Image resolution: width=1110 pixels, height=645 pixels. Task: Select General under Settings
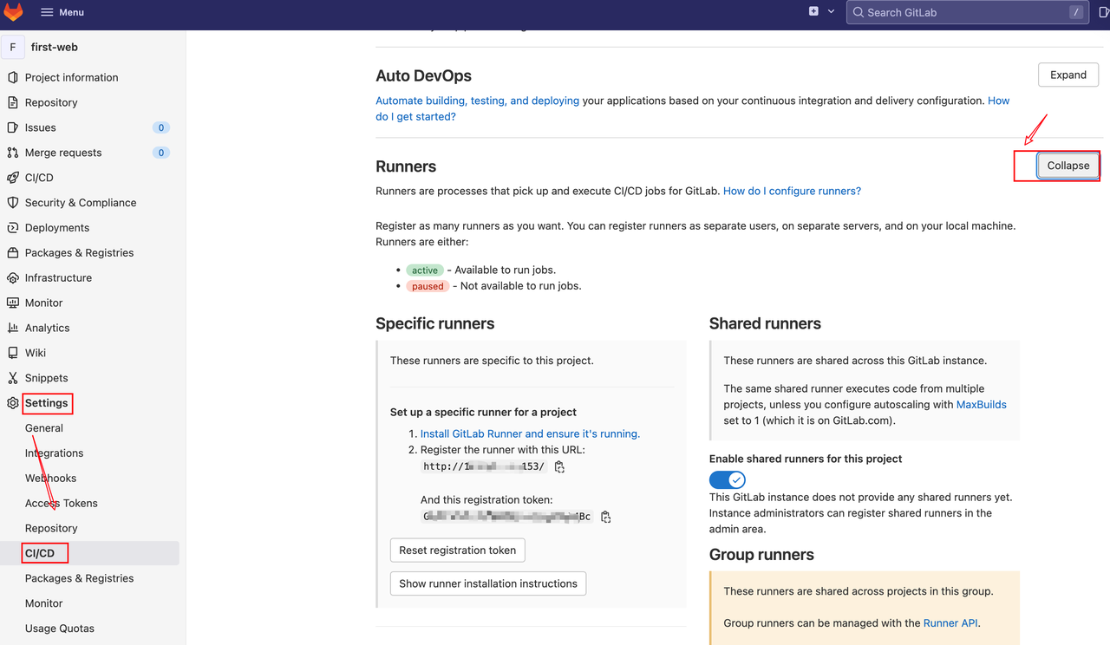coord(44,428)
